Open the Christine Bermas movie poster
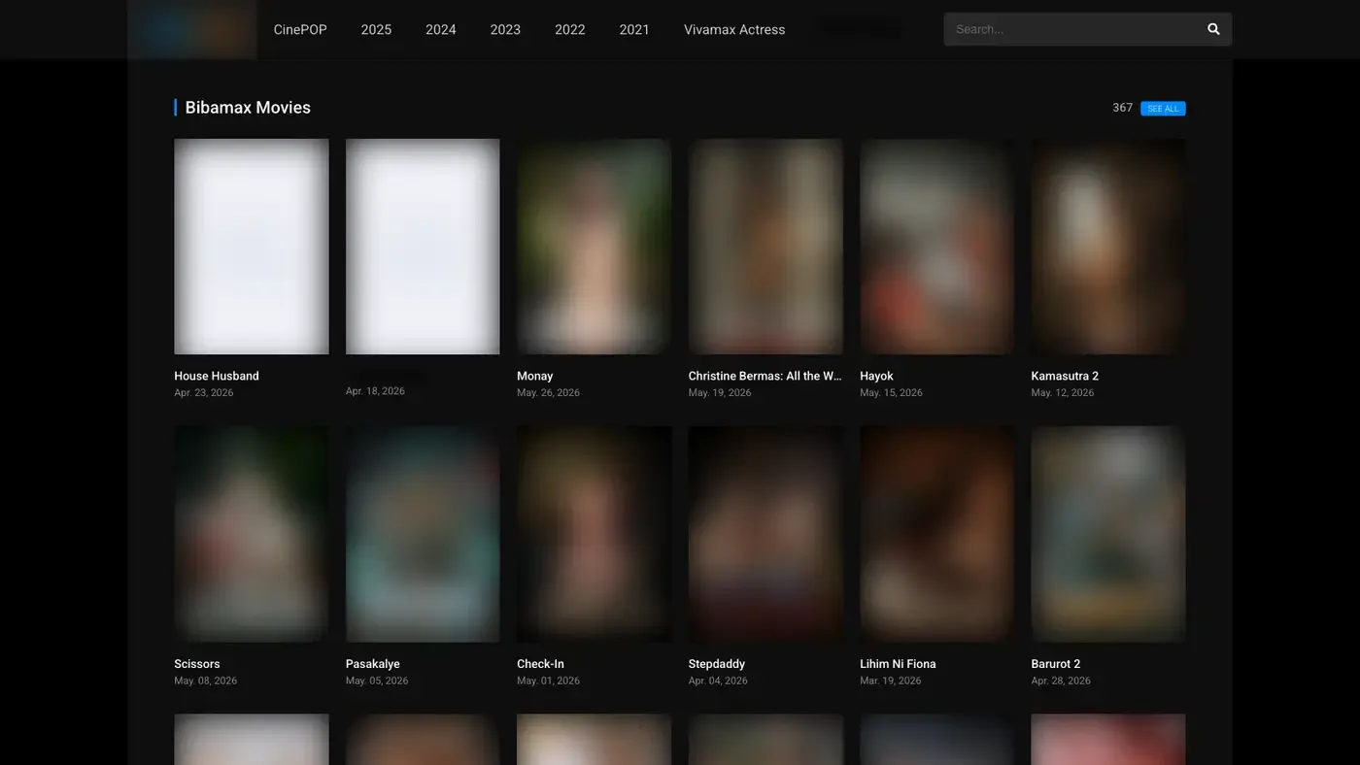The image size is (1360, 765). pyautogui.click(x=765, y=247)
